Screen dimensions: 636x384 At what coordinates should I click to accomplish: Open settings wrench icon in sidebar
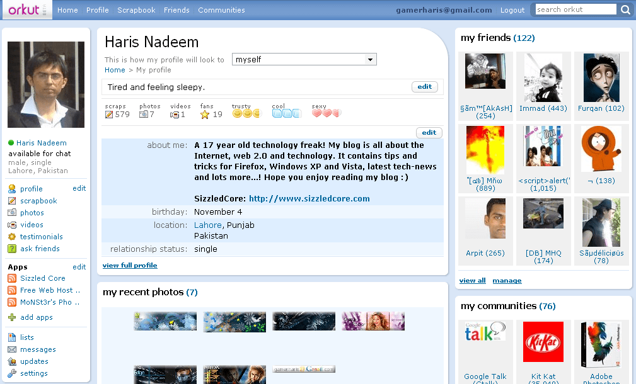click(x=12, y=373)
